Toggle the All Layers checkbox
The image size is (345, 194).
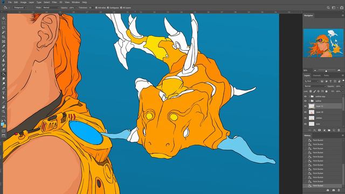[x=121, y=8]
